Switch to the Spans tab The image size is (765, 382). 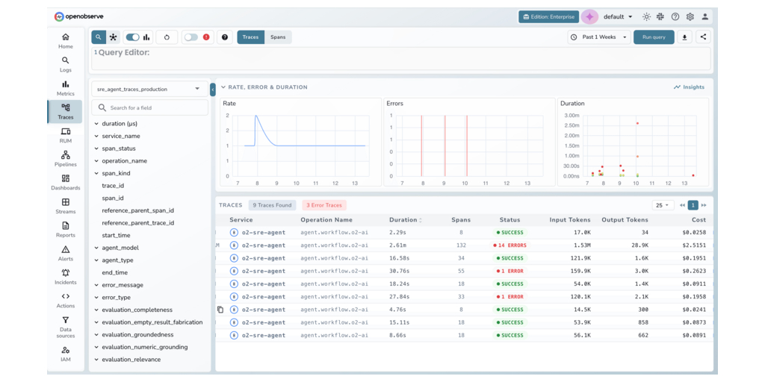pos(278,37)
